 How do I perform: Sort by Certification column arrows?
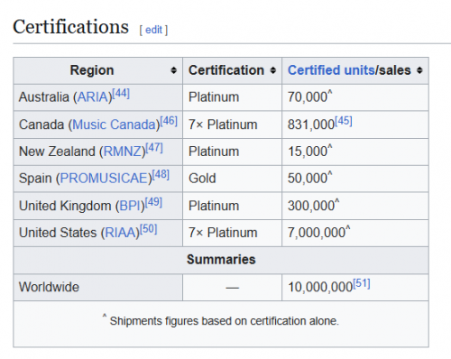272,70
